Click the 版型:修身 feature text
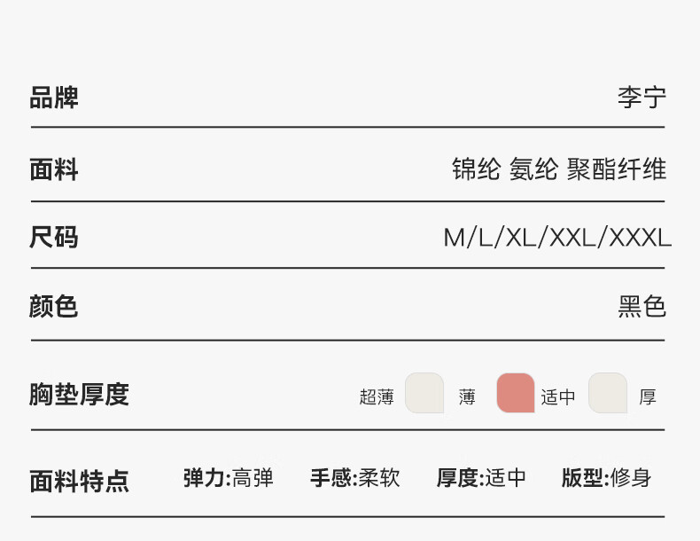This screenshot has width=700, height=541. 607,478
